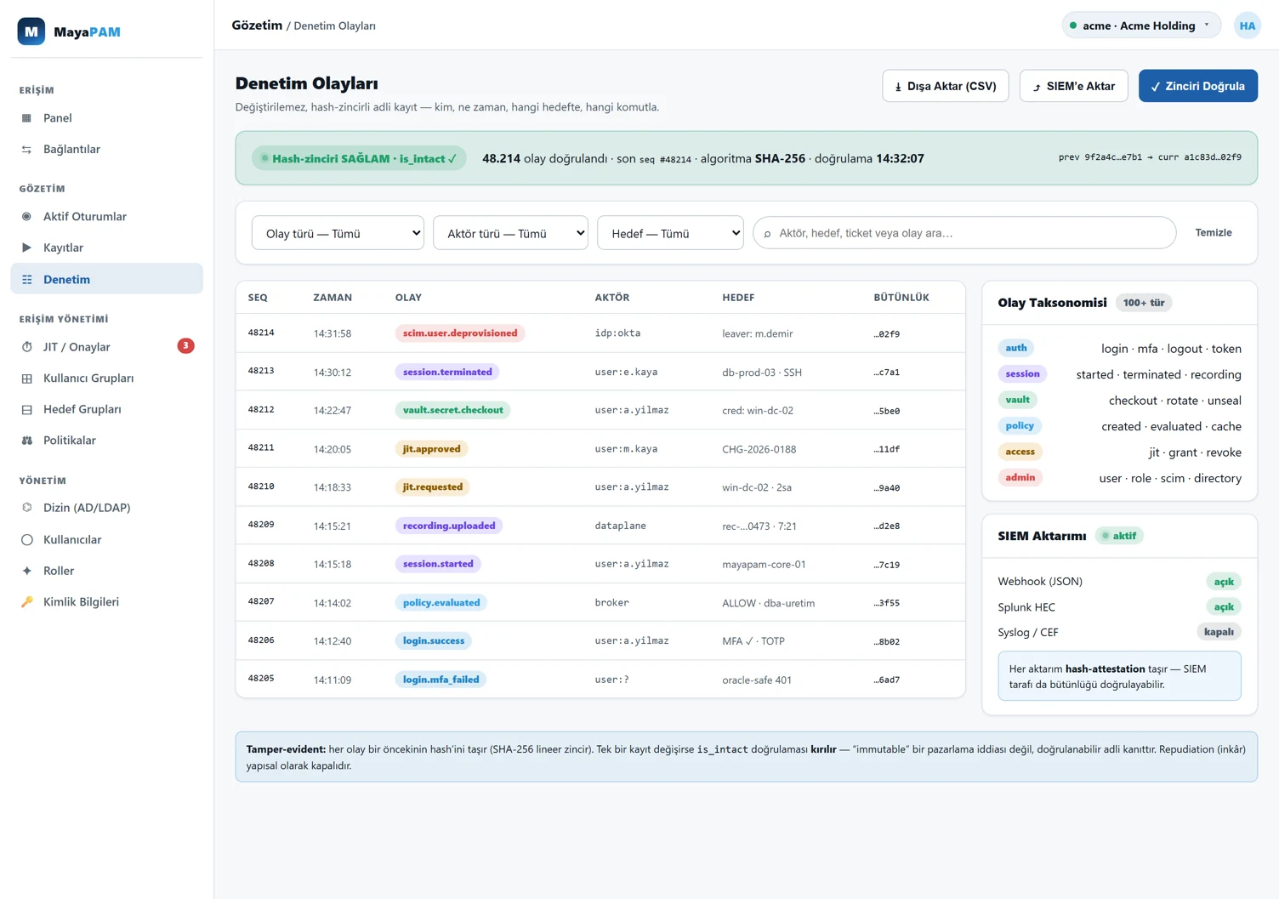1279x899 pixels.
Task: Click the MayaPAM logo icon
Action: click(x=31, y=31)
